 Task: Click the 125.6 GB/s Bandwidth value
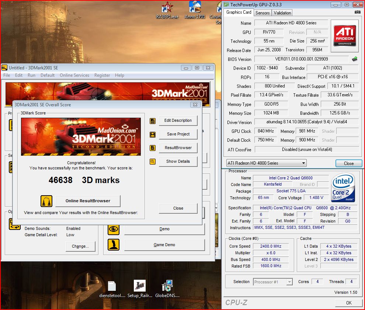[x=340, y=113]
